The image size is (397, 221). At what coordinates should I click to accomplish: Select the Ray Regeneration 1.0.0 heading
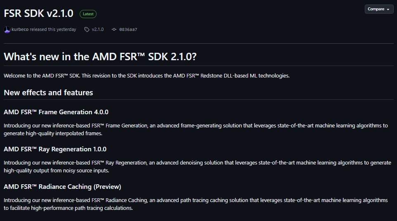[55, 149]
